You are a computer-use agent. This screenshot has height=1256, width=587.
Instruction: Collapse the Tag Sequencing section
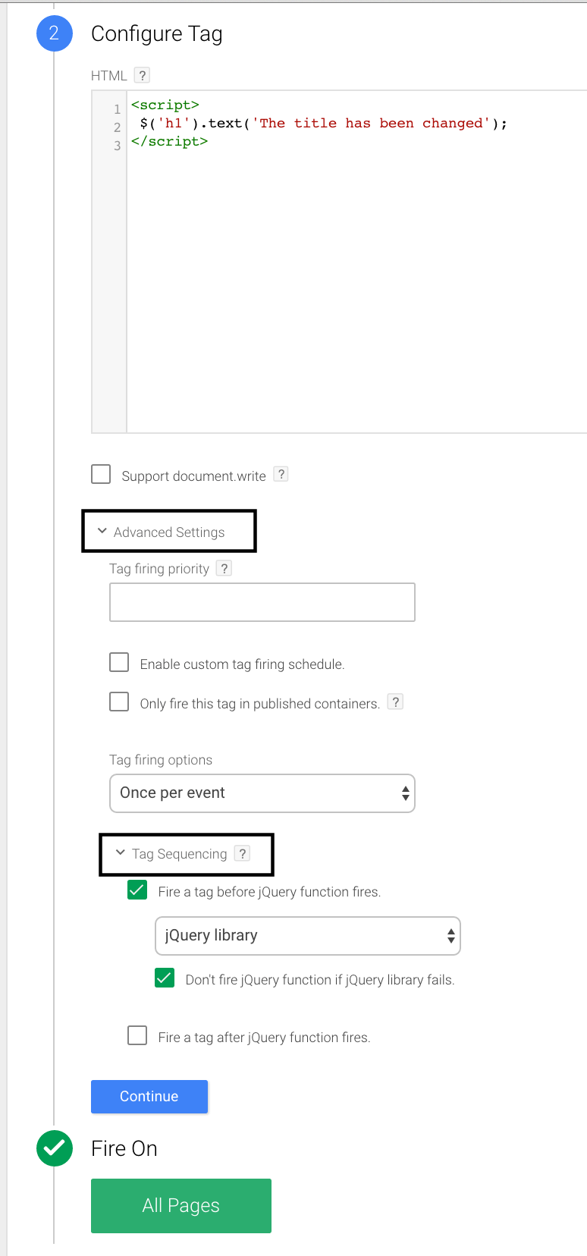tap(171, 854)
